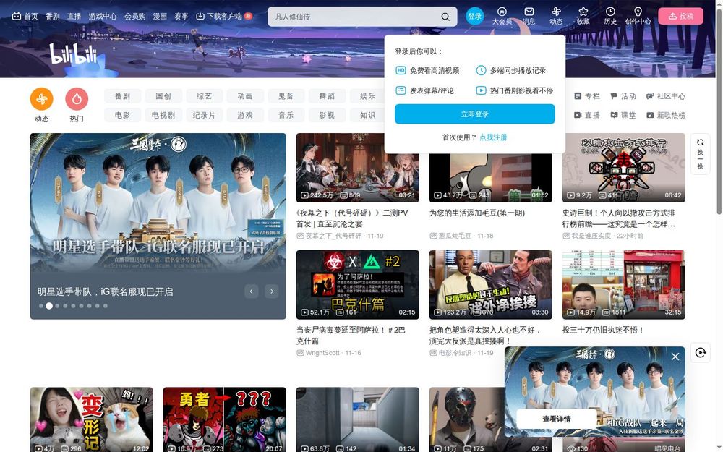Select the 动画 category chip
723x452 pixels.
pyautogui.click(x=245, y=96)
